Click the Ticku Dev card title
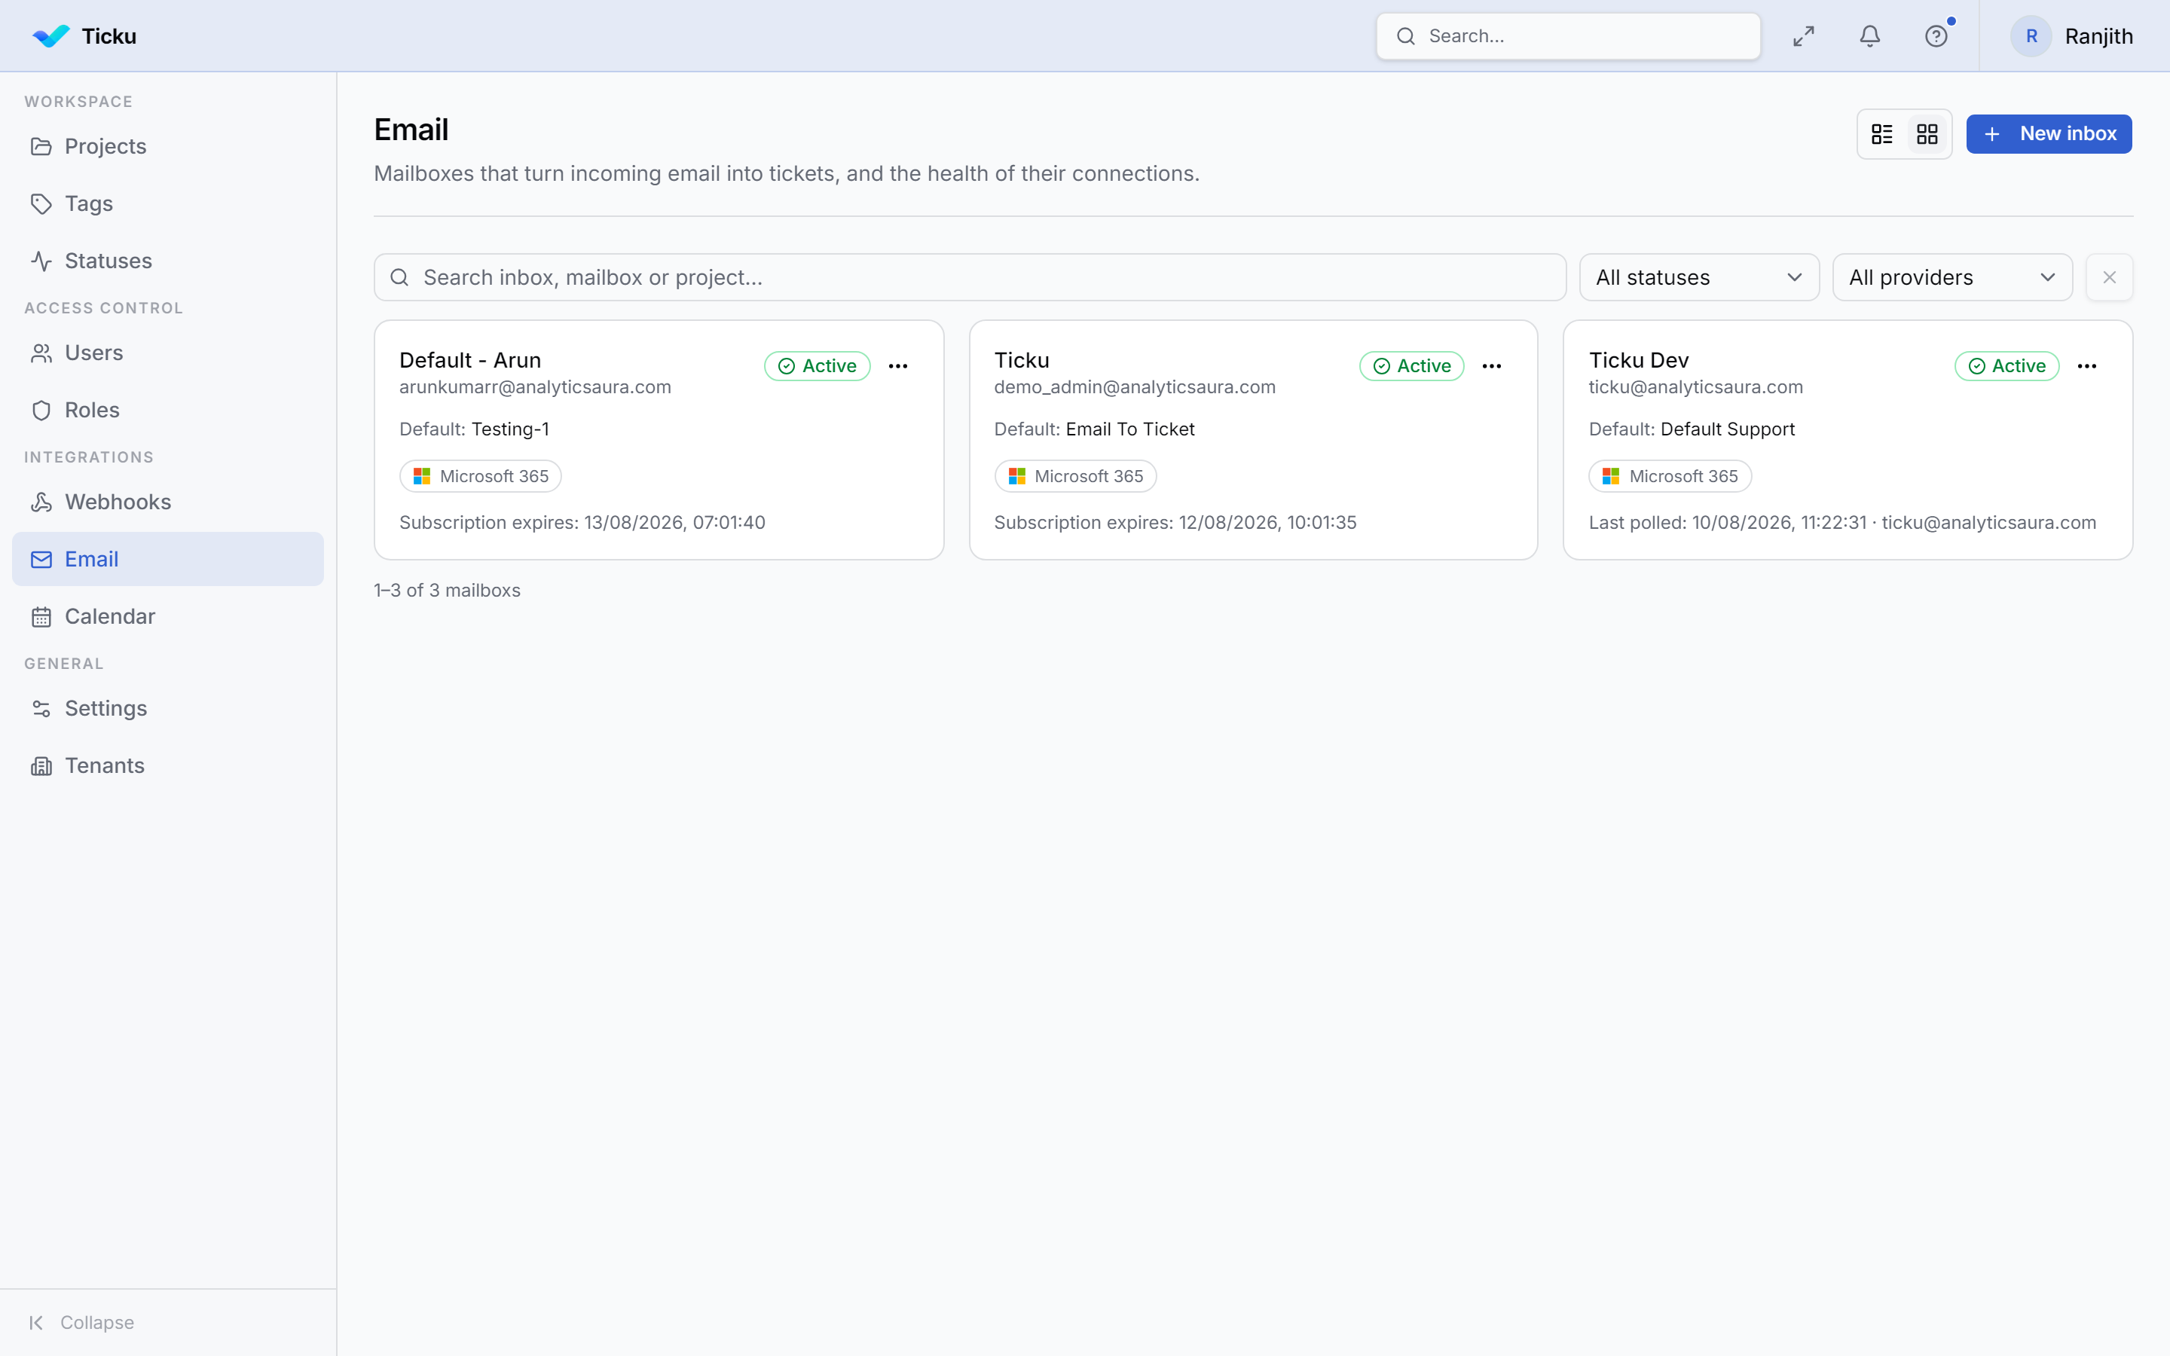The image size is (2170, 1356). 1638,359
